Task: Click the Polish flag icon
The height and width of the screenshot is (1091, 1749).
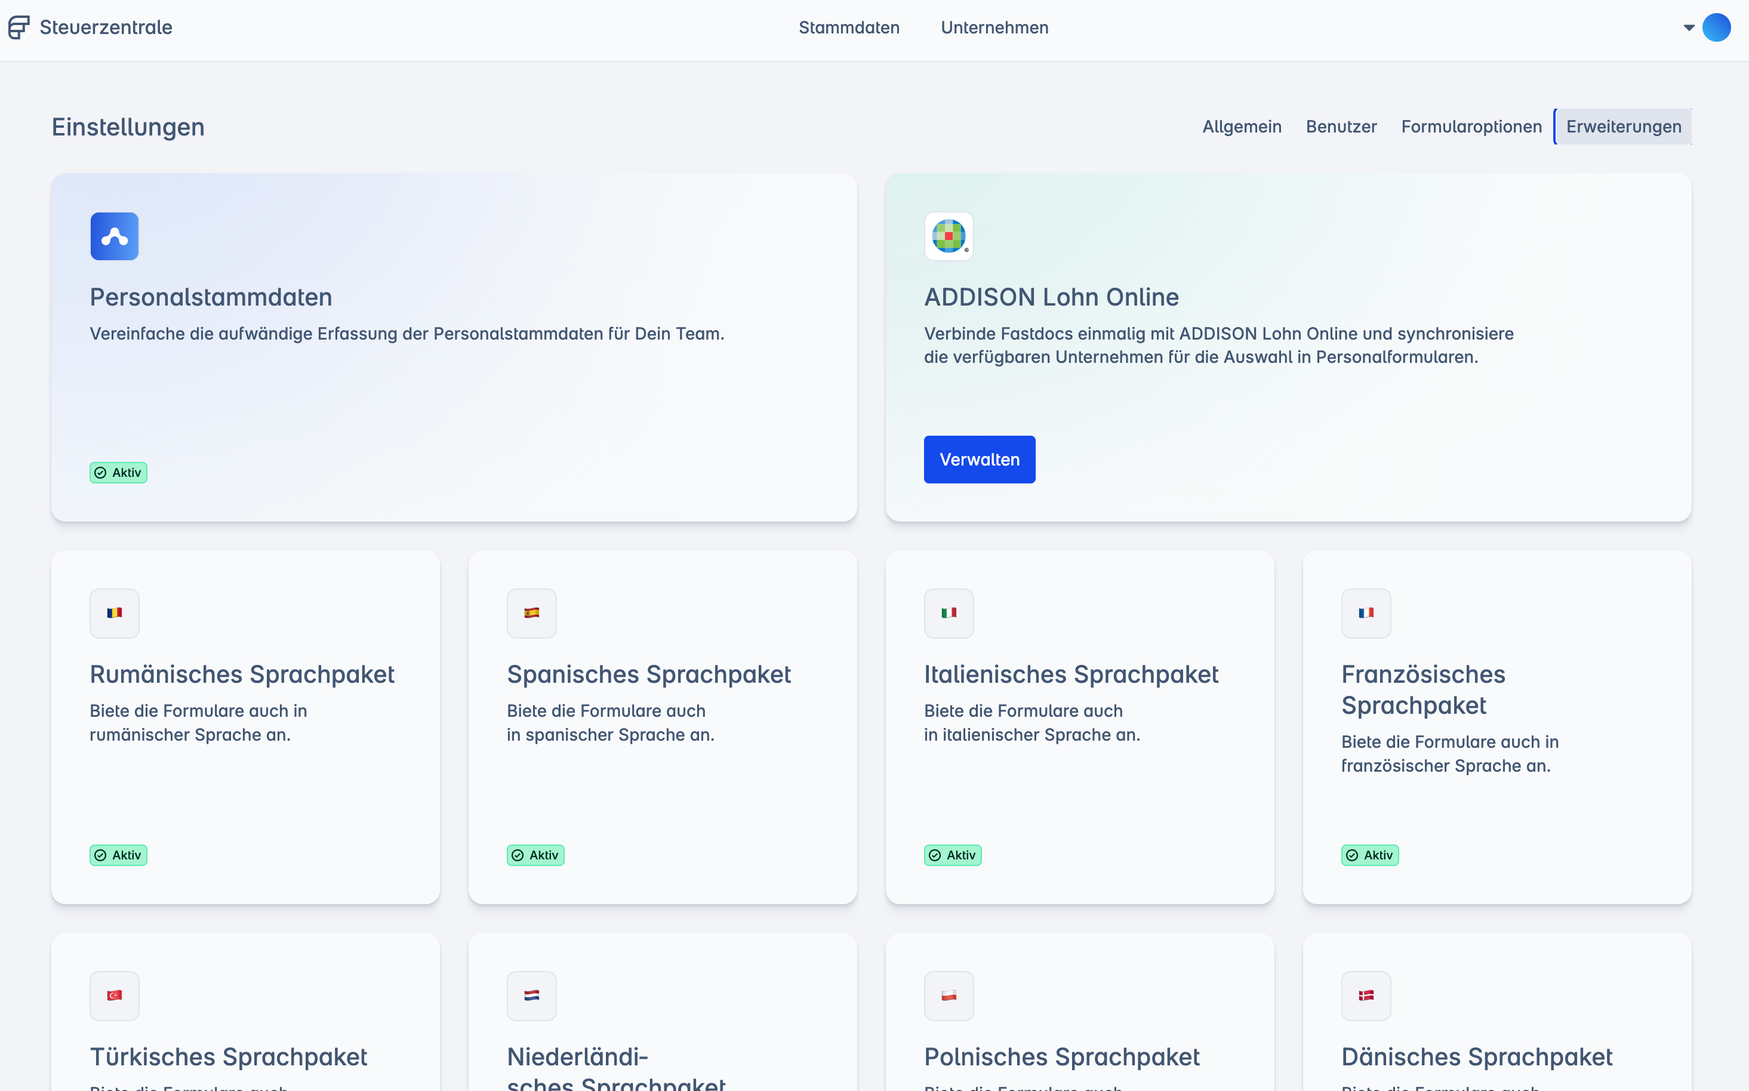Action: 949,996
